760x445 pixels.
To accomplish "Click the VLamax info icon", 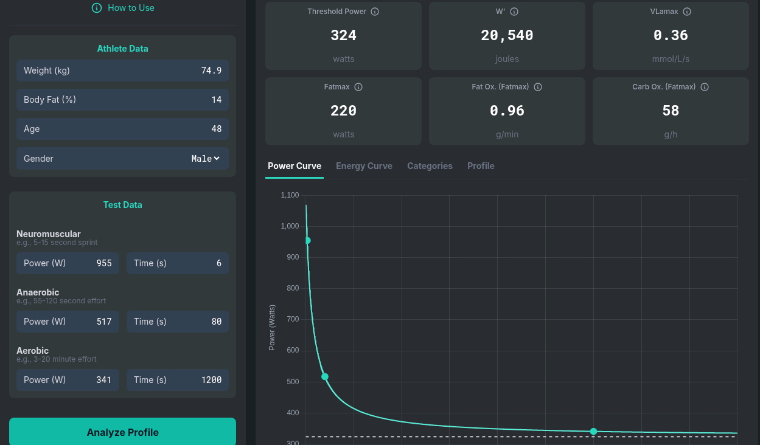I will click(687, 12).
